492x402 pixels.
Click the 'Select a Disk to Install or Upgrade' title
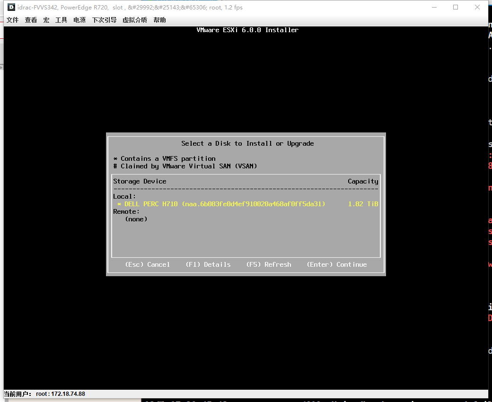247,144
